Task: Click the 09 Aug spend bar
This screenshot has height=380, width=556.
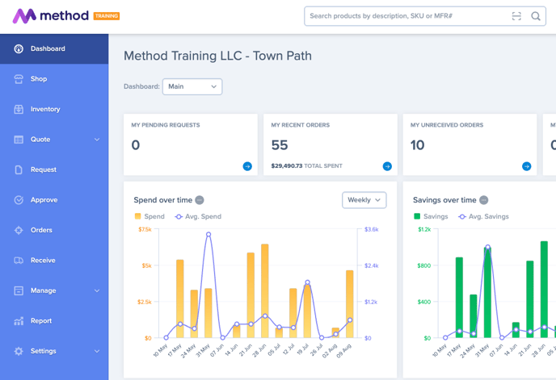Action: (350, 304)
